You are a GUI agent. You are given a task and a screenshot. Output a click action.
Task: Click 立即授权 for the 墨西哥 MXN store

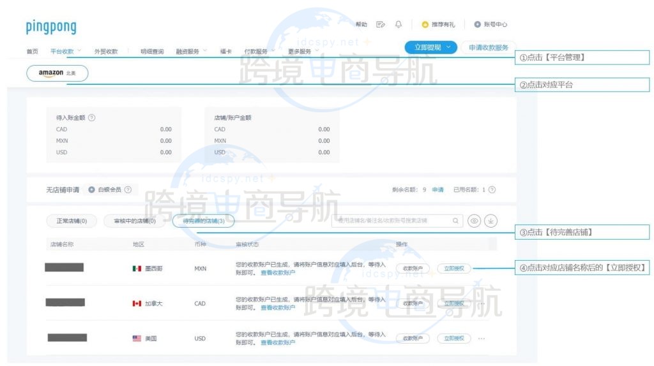(x=454, y=268)
